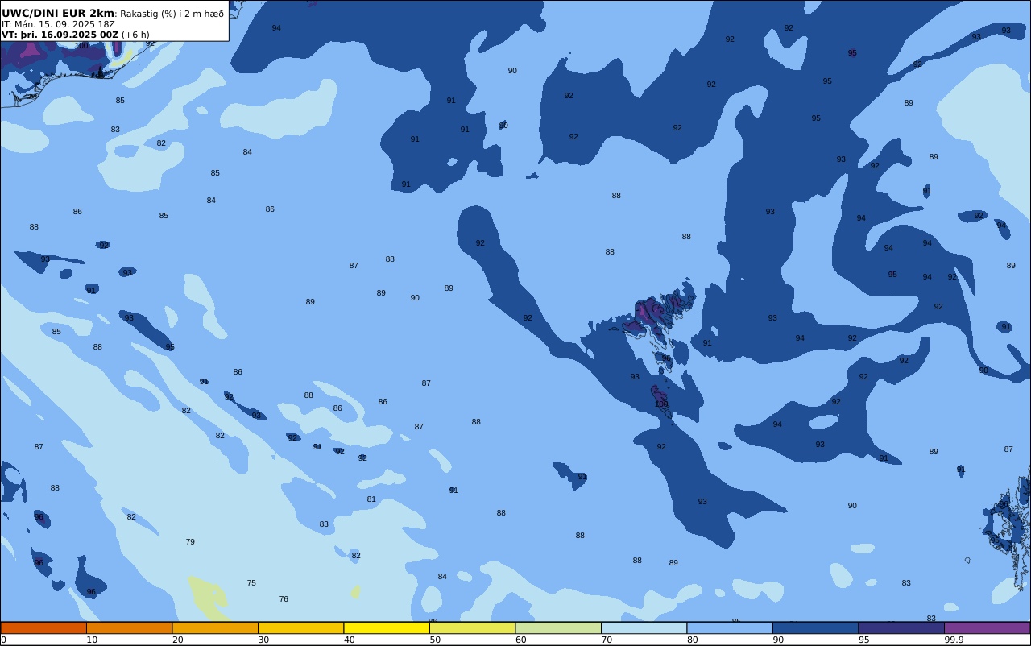Select the pale yellow 50–60 legend segment
The image size is (1031, 646).
click(x=472, y=627)
